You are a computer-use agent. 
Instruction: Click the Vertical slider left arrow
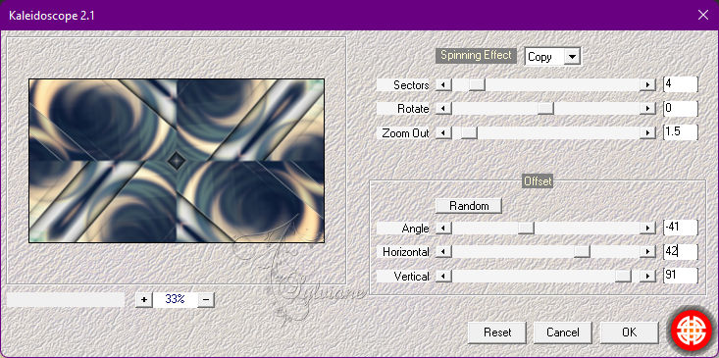(443, 276)
